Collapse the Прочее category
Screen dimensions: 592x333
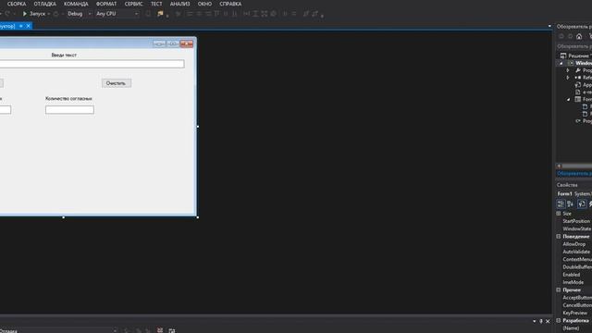point(559,290)
